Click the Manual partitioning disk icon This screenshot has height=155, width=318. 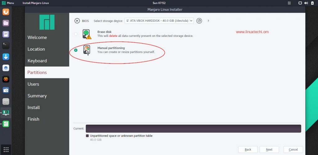[87, 50]
